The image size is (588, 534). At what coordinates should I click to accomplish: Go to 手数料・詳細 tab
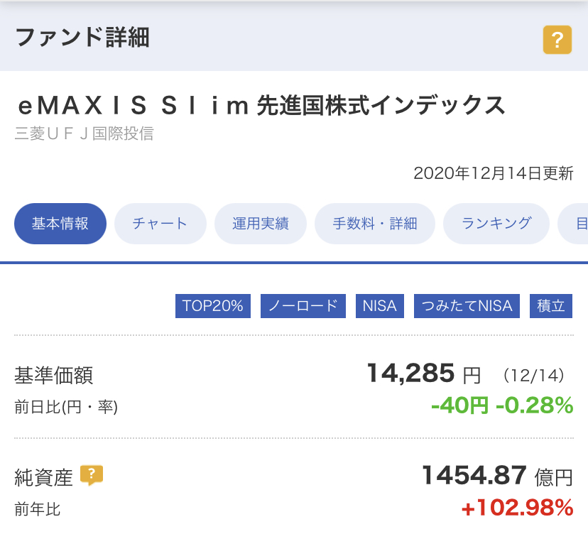click(x=375, y=224)
